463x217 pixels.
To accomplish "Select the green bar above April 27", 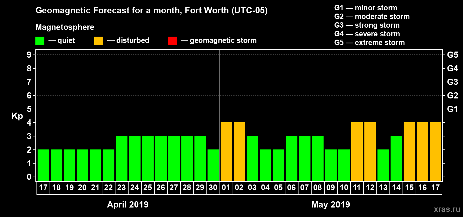I will click(174, 159).
